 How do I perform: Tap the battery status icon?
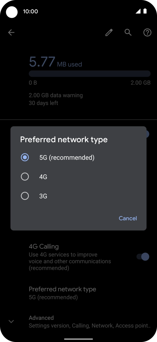pyautogui.click(x=145, y=11)
